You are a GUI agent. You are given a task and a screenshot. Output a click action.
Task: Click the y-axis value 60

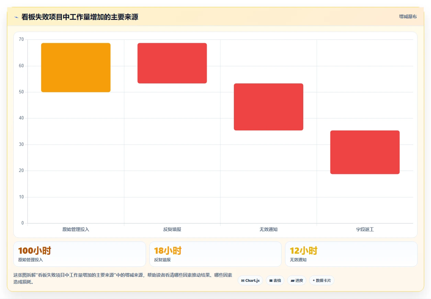pos(21,66)
